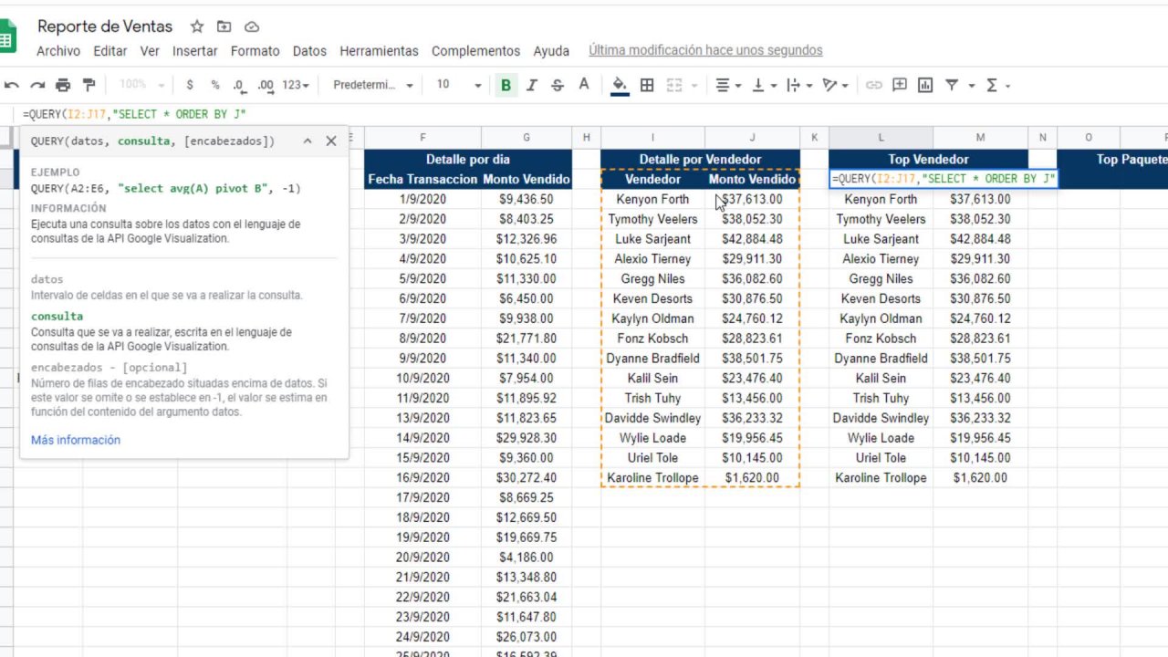Click the Print icon
This screenshot has width=1168, height=657.
click(x=63, y=85)
